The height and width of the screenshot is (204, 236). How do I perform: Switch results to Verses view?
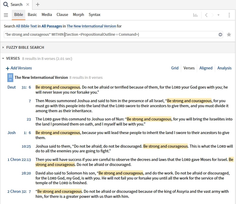click(x=189, y=68)
